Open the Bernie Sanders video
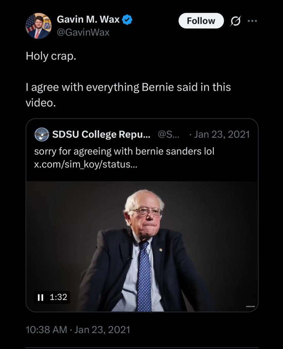Screen dimensions: 283x349 tap(142, 245)
